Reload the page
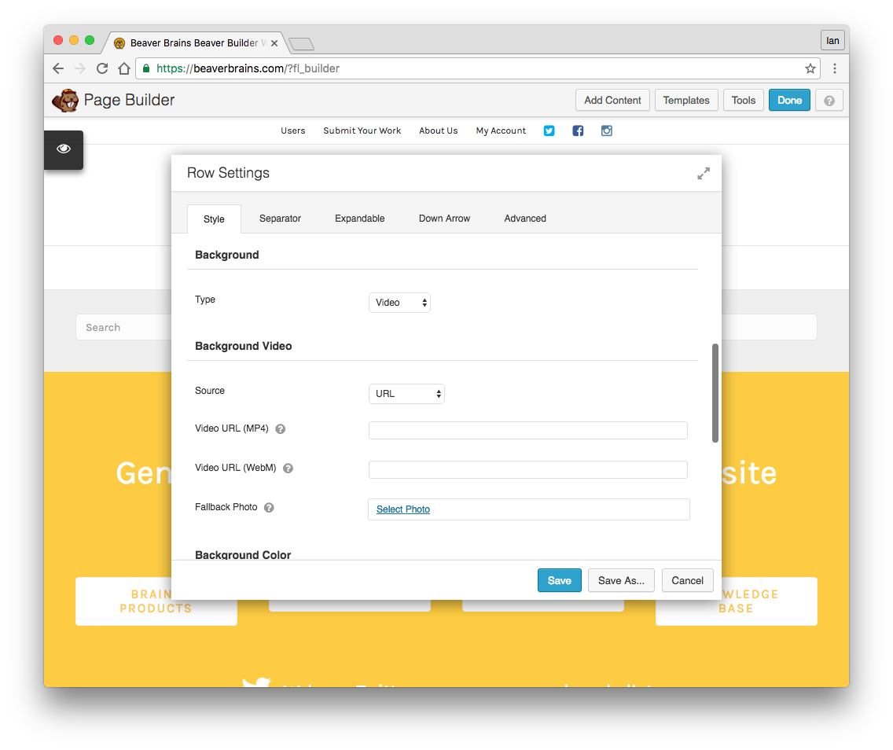This screenshot has height=750, width=893. (x=102, y=69)
